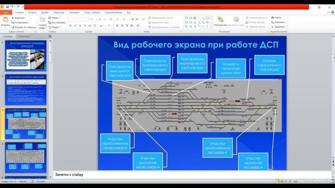This screenshot has width=335, height=188.
Task: Open the PowerPoint help question mark
Action: [x=333, y=13]
